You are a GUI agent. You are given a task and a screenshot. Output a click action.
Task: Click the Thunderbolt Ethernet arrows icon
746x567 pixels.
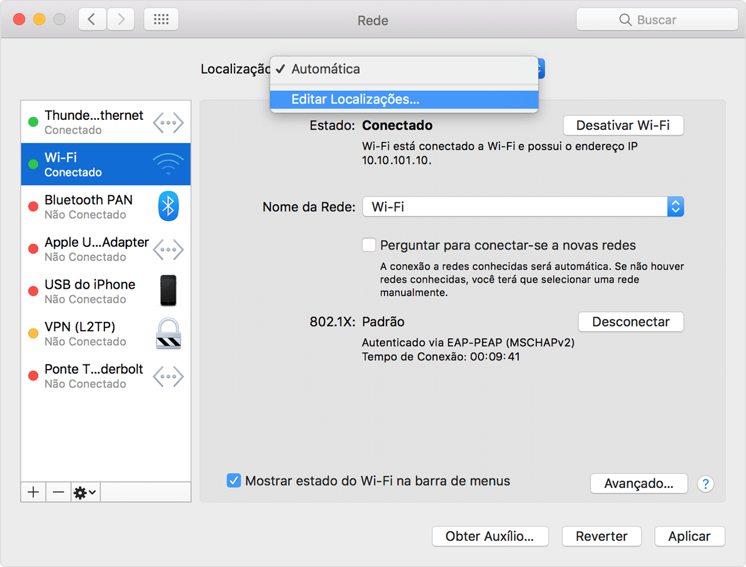[168, 122]
